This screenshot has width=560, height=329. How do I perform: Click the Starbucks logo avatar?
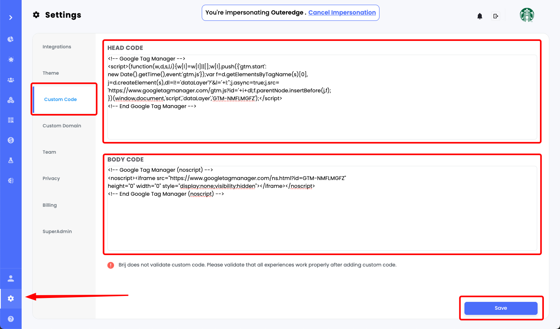[x=527, y=15]
